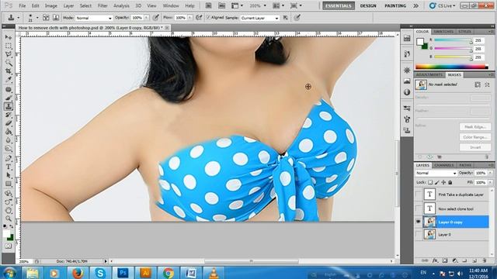Switch to the Painting workspace

click(x=395, y=5)
